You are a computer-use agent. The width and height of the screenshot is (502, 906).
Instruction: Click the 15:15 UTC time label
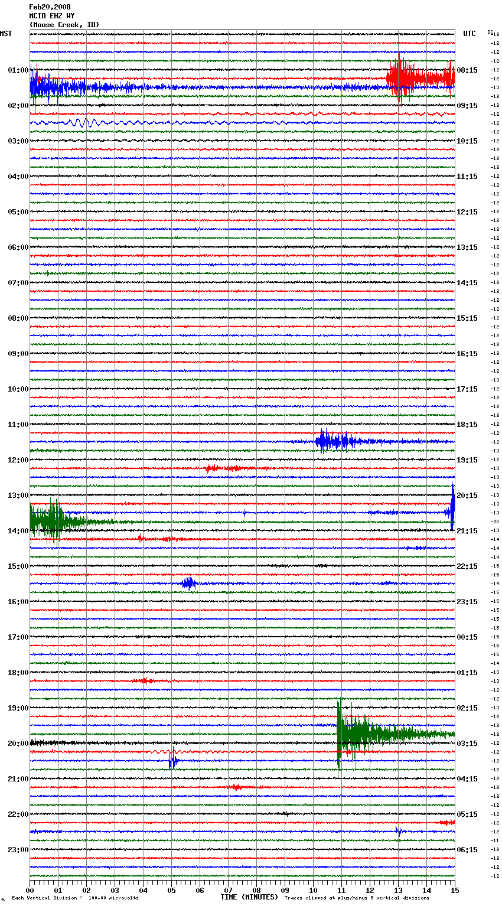click(467, 318)
